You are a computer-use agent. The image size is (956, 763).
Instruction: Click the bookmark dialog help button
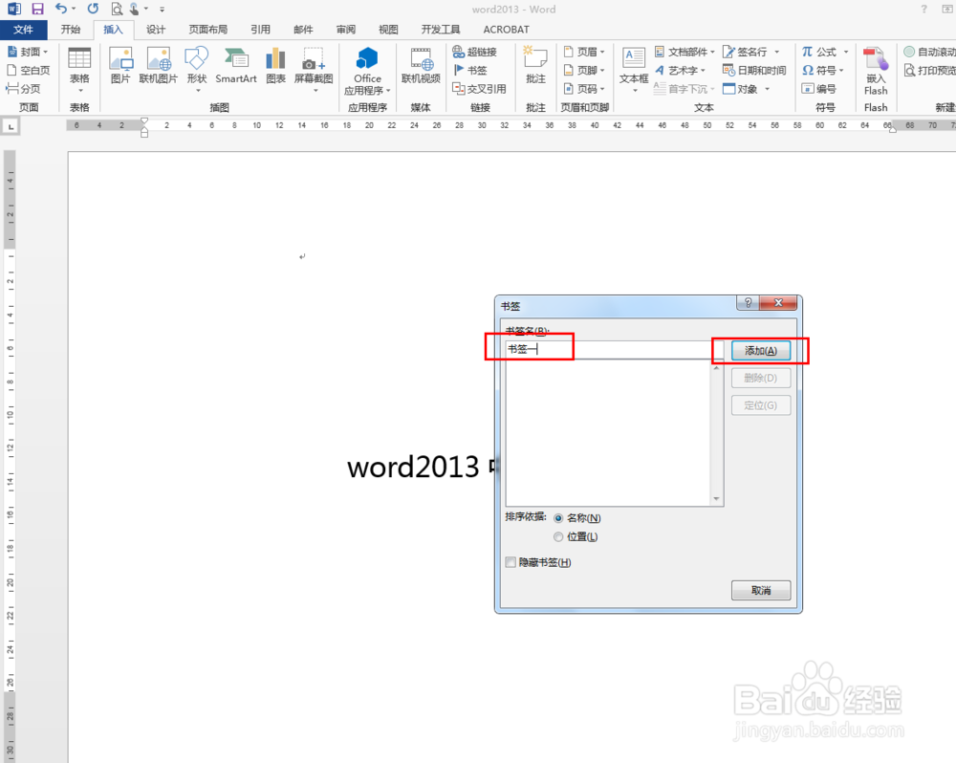[x=749, y=302]
